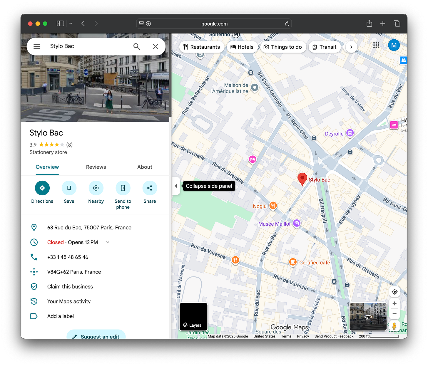
Task: Save Stylo Bac to a list
Action: point(69,192)
